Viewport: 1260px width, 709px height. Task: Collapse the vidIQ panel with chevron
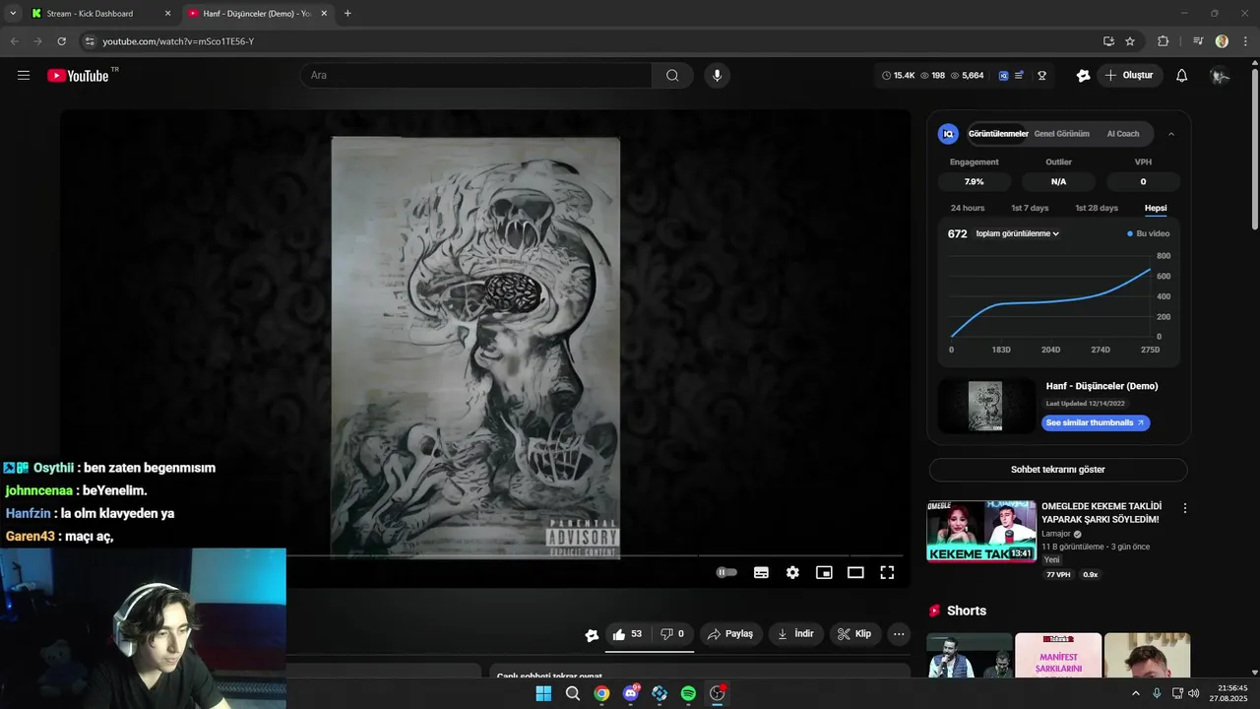tap(1171, 134)
